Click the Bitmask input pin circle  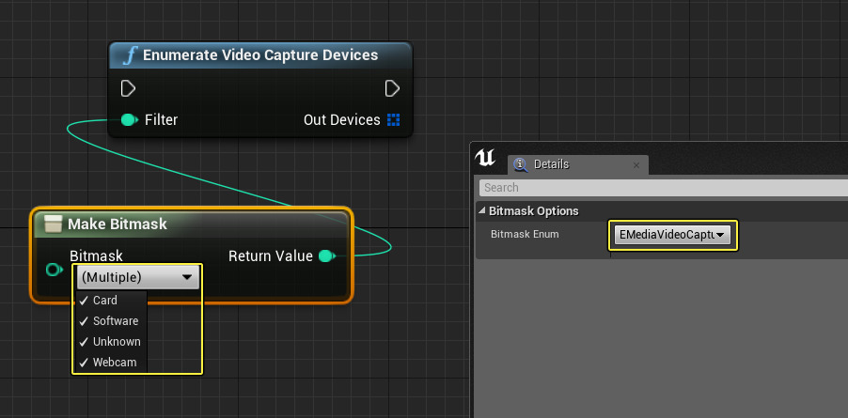(54, 271)
